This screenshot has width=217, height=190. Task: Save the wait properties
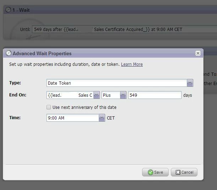pos(155,172)
